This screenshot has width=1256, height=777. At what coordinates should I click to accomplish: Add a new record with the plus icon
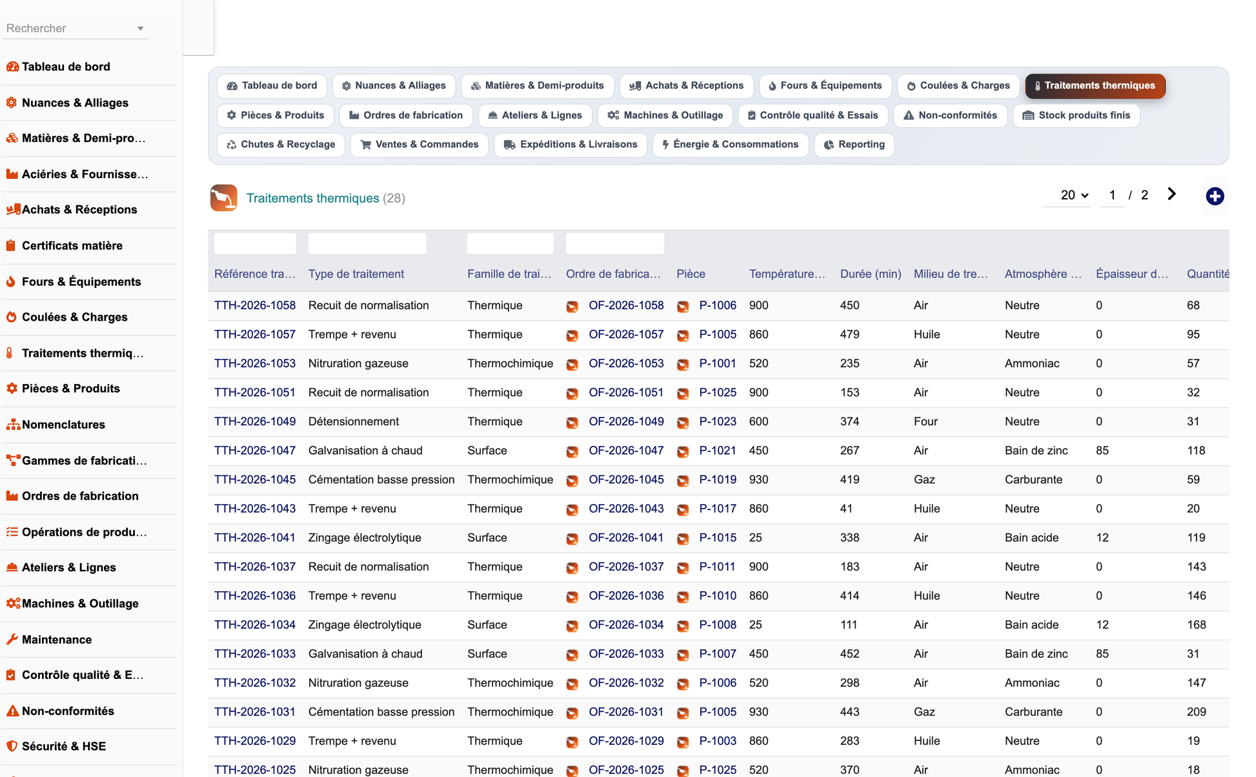pyautogui.click(x=1215, y=196)
